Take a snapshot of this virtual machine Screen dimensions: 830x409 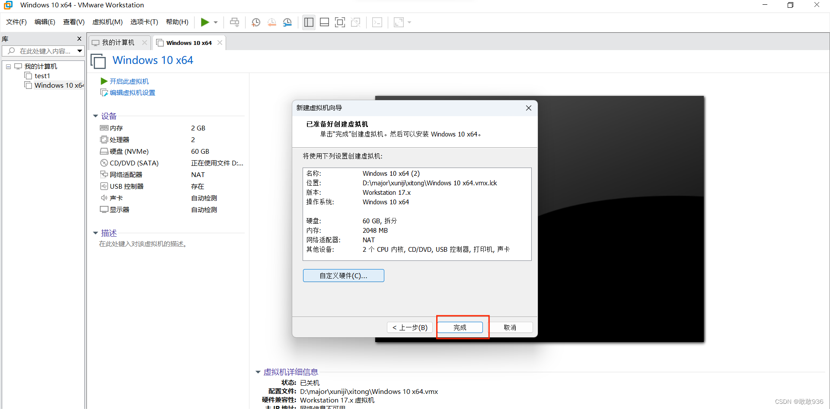click(255, 22)
